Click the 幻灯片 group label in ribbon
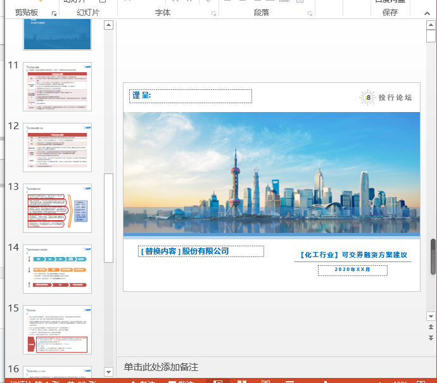Viewport: 437px width, 383px height. coord(88,13)
